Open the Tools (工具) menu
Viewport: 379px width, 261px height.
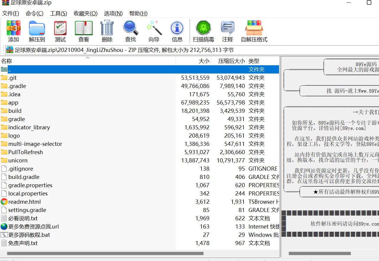pos(59,13)
